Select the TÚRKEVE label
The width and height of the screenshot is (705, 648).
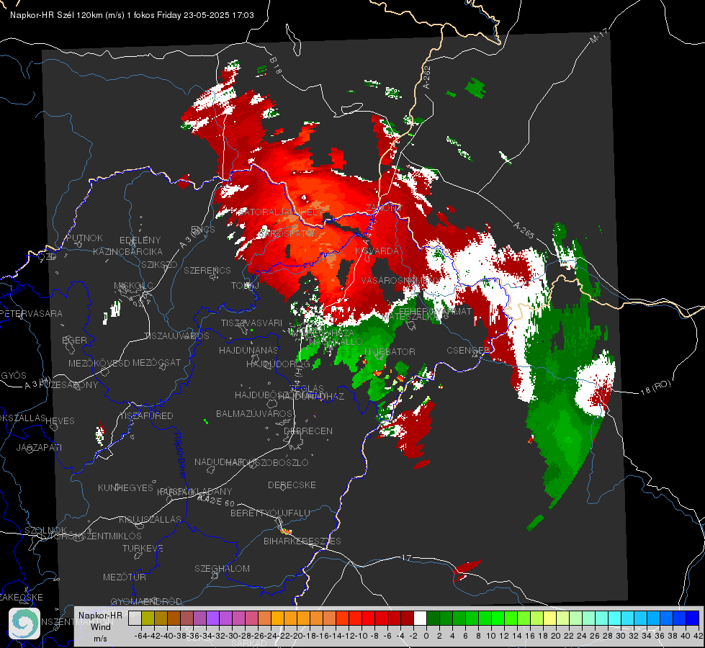pyautogui.click(x=143, y=548)
